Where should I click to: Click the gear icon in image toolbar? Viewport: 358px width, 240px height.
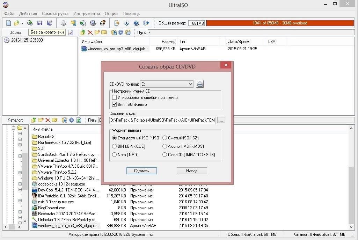tap(121, 32)
